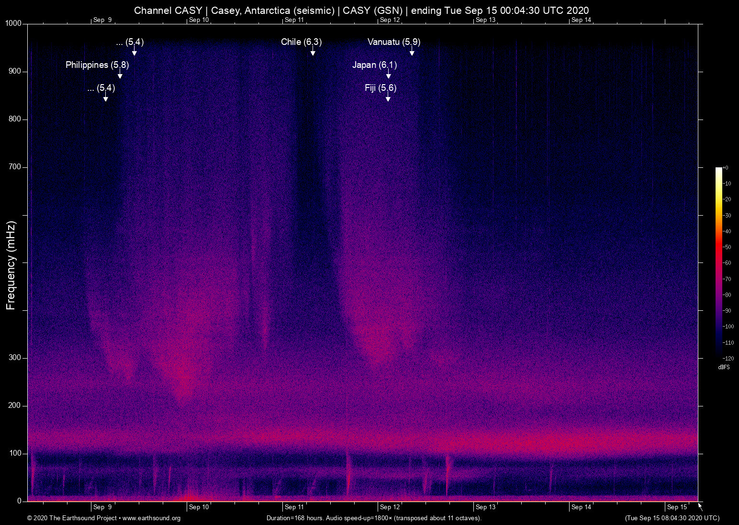The image size is (739, 525).
Task: Select the upper ... (5.4) event label
Action: [129, 42]
